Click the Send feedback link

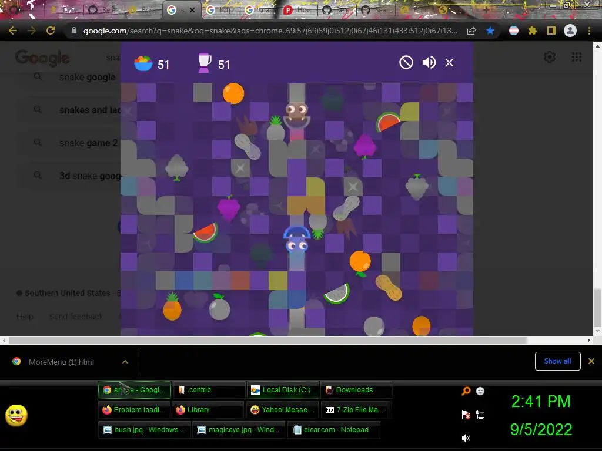pyautogui.click(x=76, y=317)
